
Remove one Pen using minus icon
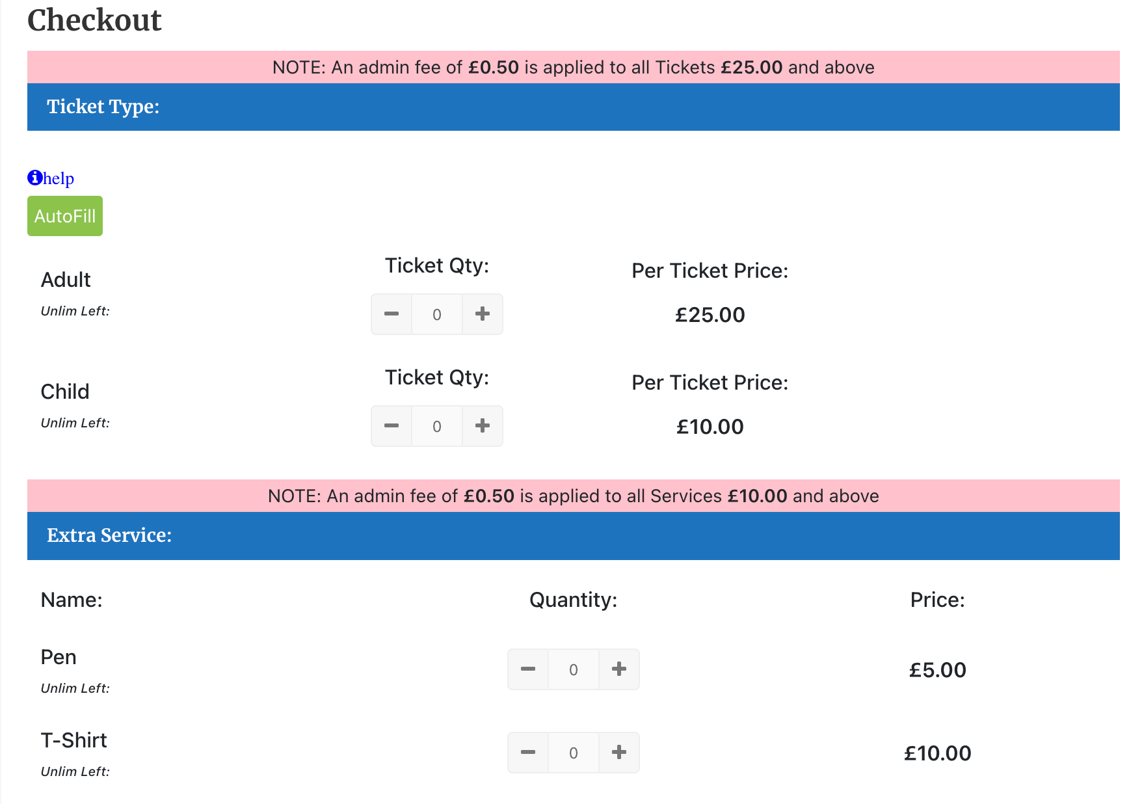(x=528, y=669)
